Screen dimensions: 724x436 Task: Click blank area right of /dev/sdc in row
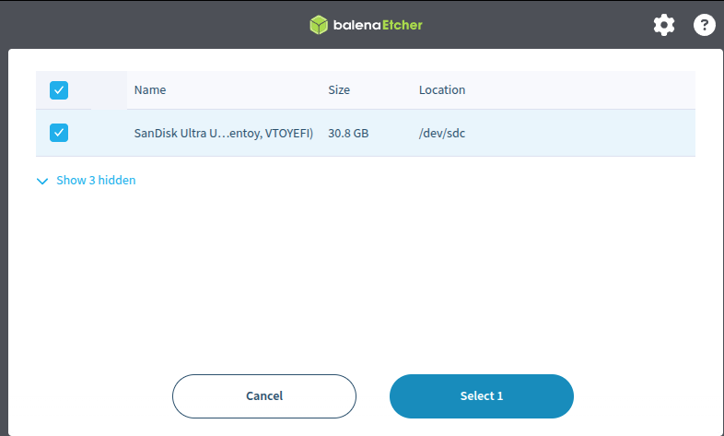click(590, 134)
